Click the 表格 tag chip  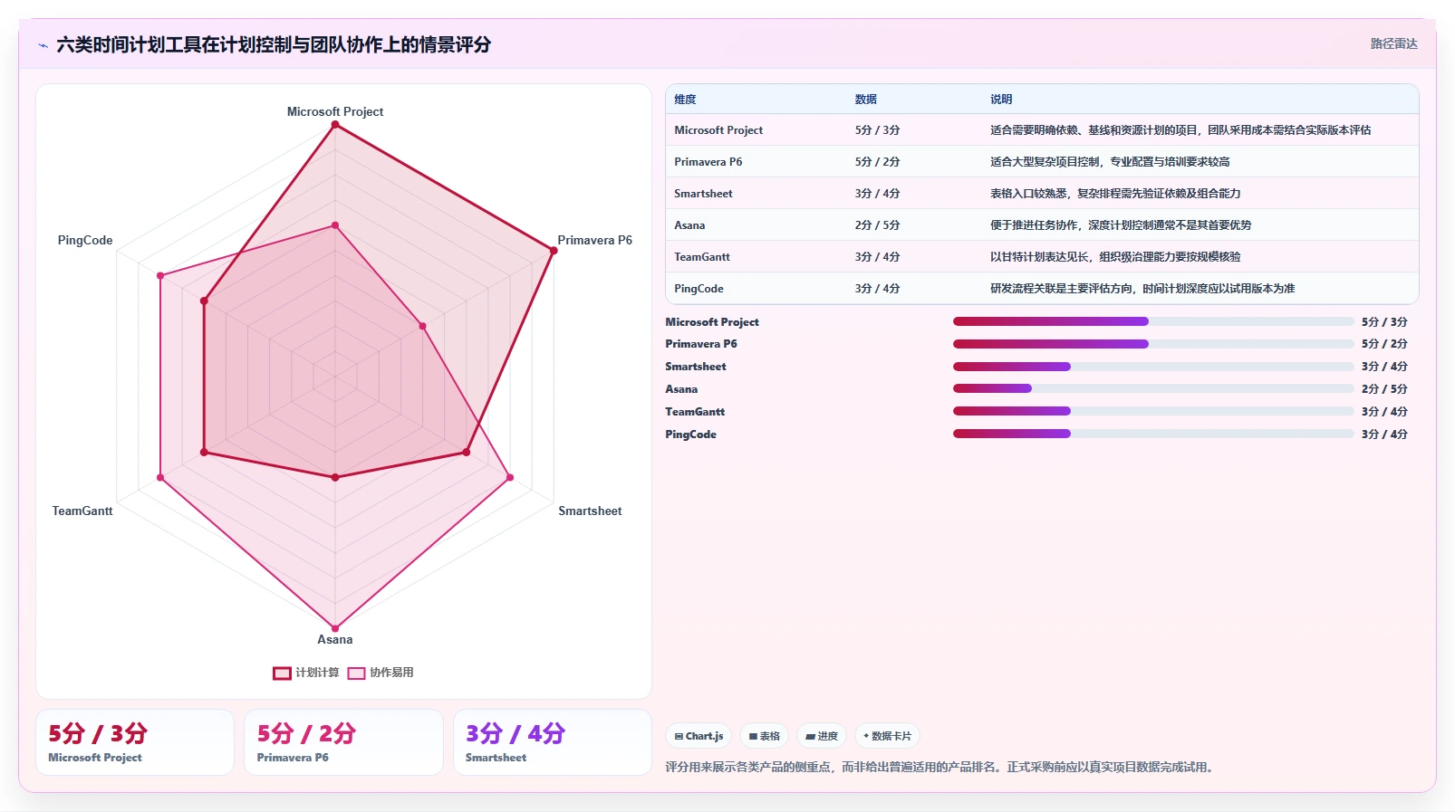coord(765,736)
